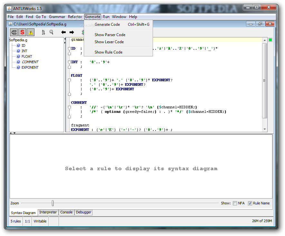Click the editor scrollbar up arrow

coord(265,40)
